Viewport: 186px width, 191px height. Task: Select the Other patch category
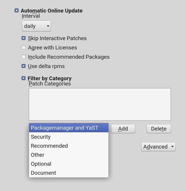click(37, 155)
